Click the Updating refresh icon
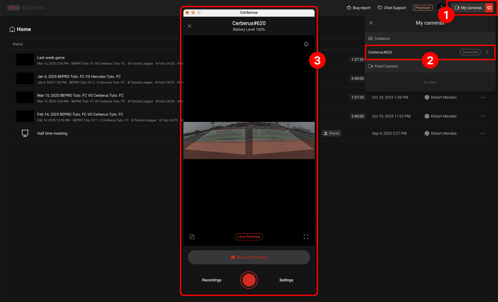498x302 pixels. click(25, 8)
